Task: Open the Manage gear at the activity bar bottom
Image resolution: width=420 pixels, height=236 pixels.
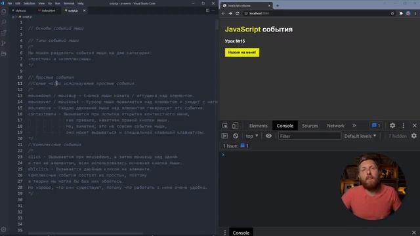Action: coord(3,229)
